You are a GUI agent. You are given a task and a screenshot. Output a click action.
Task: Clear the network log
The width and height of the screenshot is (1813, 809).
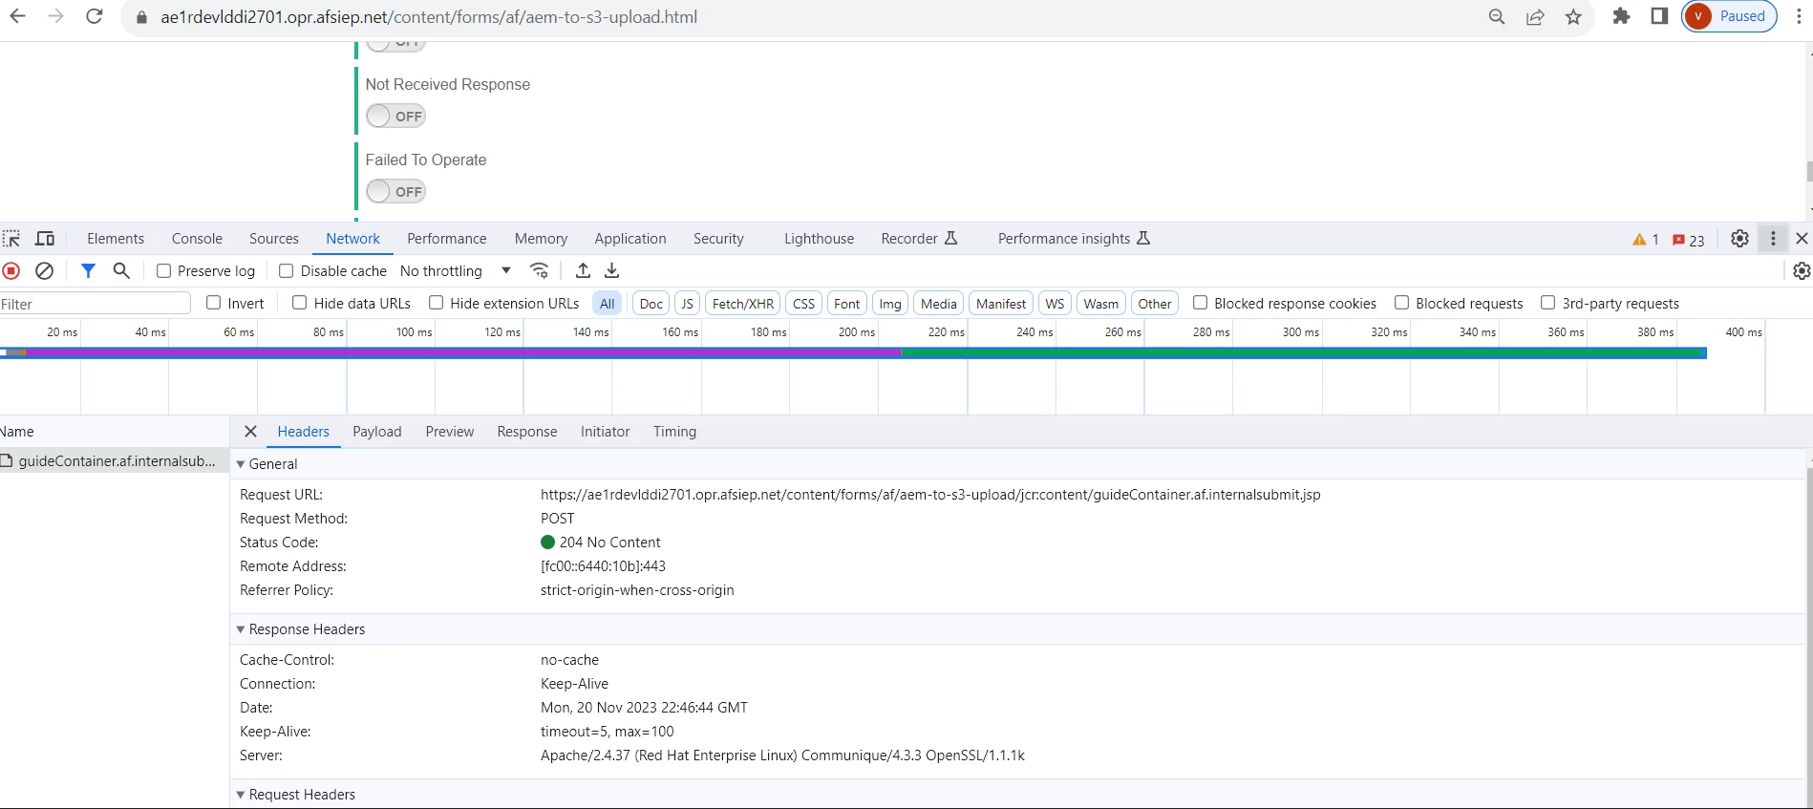click(44, 270)
